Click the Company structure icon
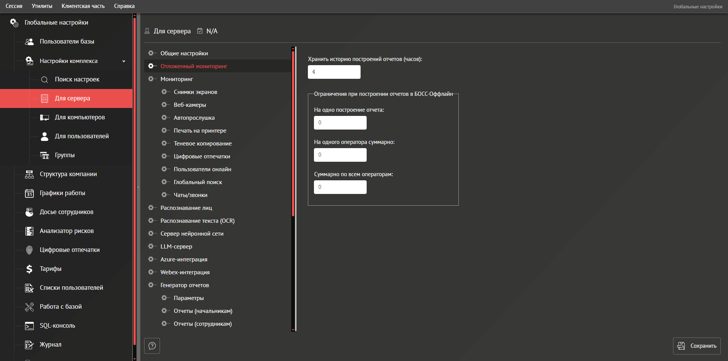 click(29, 174)
